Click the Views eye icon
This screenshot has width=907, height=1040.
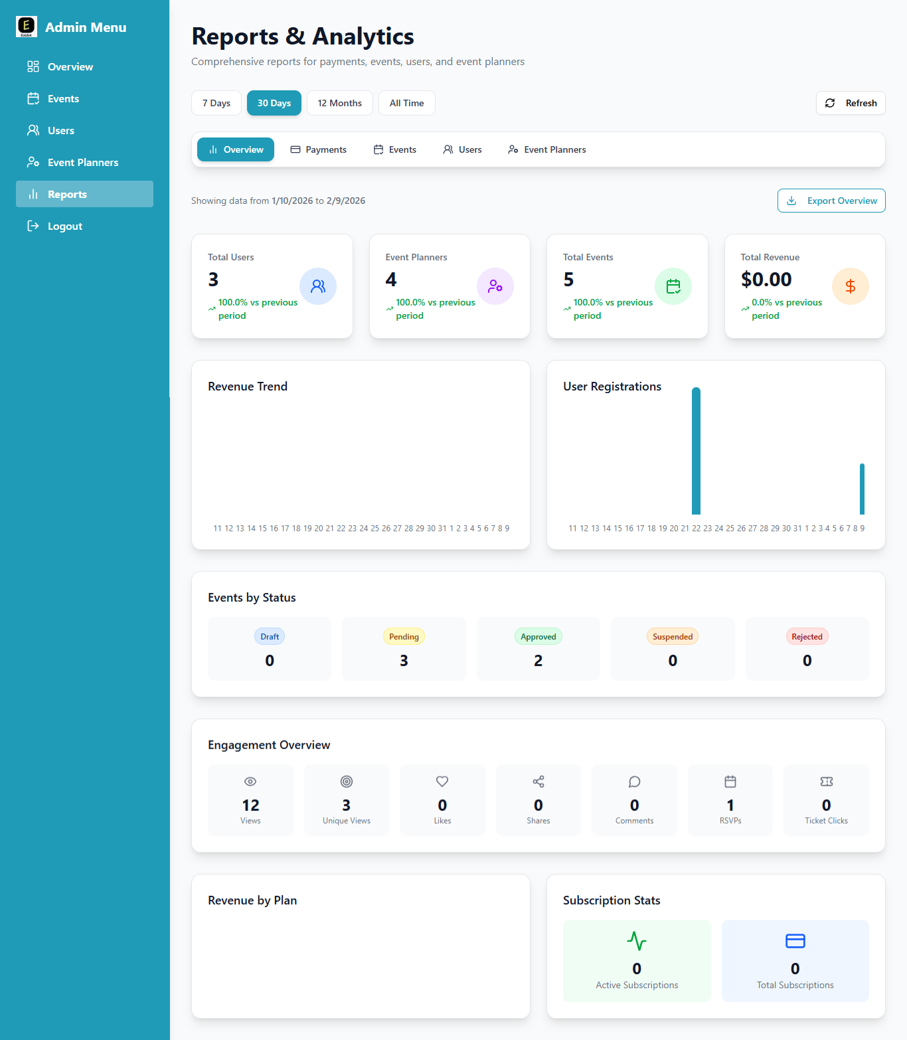coord(250,782)
